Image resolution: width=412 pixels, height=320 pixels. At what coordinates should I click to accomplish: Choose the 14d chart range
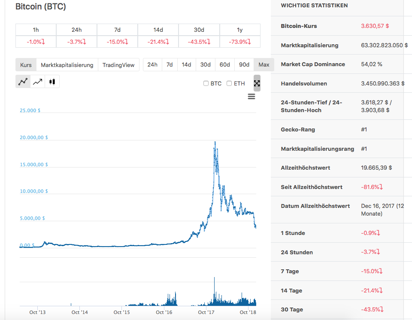click(186, 64)
